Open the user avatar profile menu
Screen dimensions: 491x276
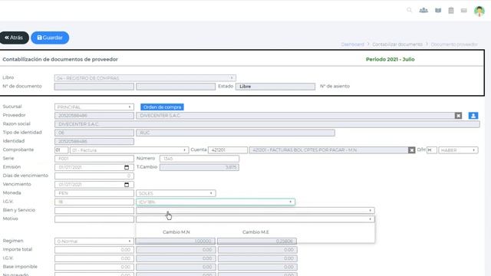pyautogui.click(x=479, y=11)
